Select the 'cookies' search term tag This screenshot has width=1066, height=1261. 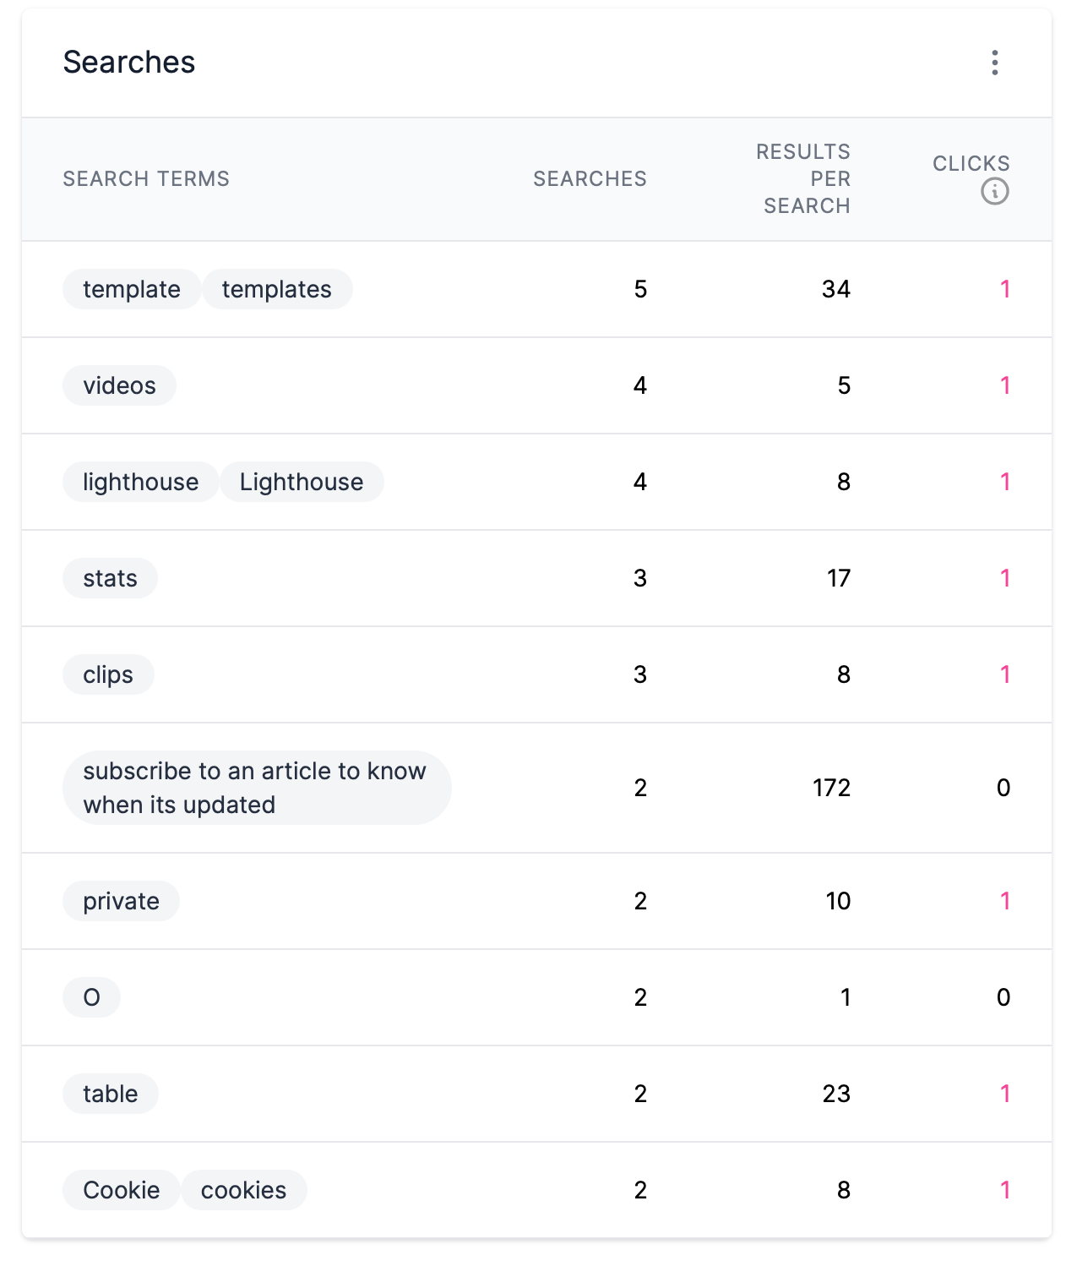(244, 1190)
